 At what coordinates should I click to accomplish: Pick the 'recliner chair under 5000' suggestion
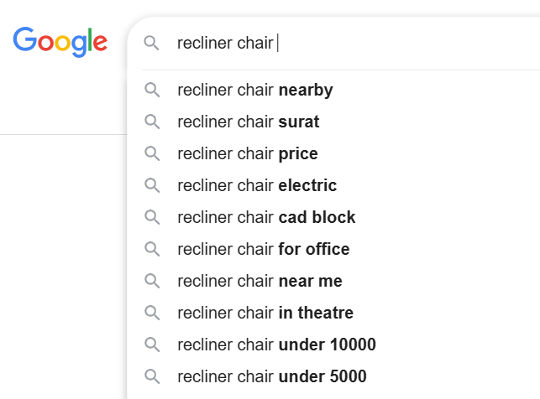(272, 376)
